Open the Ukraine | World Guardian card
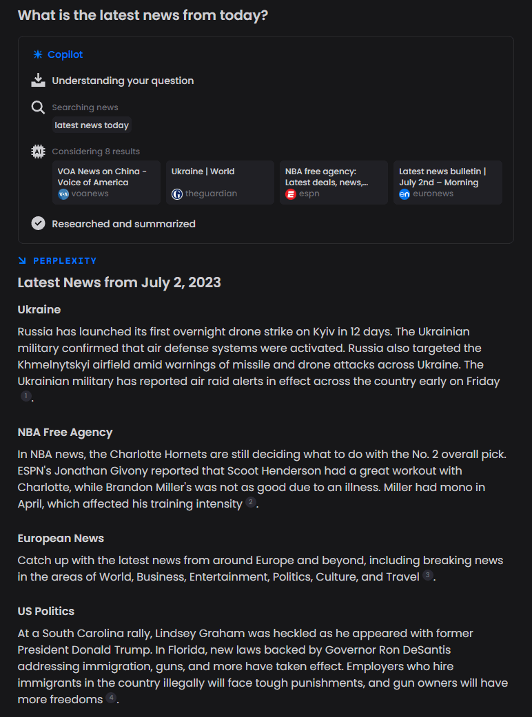This screenshot has width=532, height=717. (220, 183)
